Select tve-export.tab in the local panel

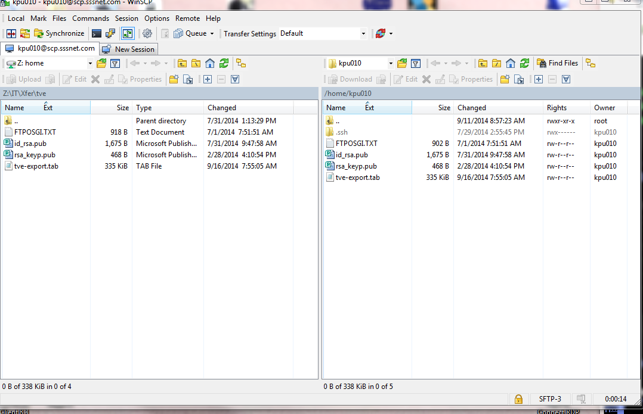point(36,166)
